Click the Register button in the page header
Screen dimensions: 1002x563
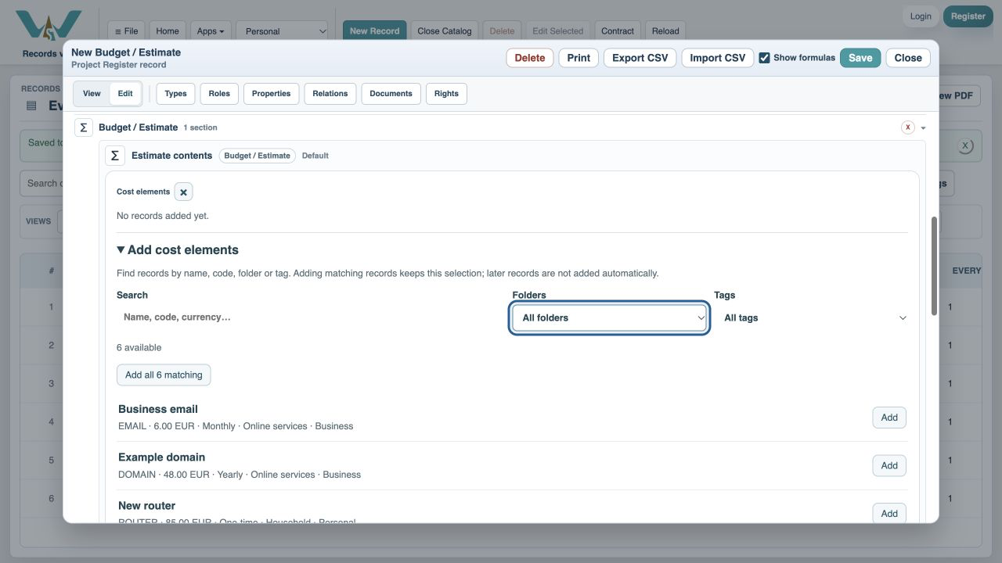point(968,16)
